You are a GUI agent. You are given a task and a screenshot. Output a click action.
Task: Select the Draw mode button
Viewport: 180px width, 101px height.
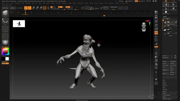30,8
